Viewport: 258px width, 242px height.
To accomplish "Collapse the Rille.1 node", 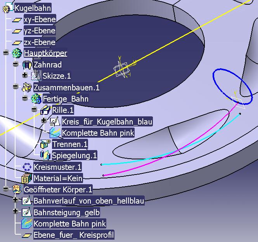I will [x=34, y=109].
